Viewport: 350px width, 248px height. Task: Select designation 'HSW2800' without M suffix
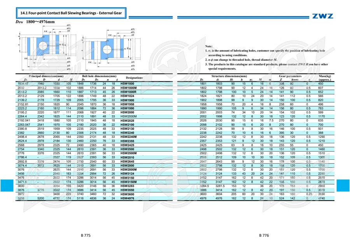pos(127,165)
